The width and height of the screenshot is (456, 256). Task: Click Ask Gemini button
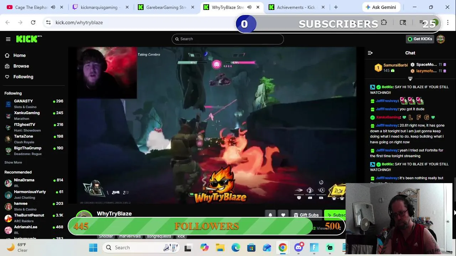[382, 7]
